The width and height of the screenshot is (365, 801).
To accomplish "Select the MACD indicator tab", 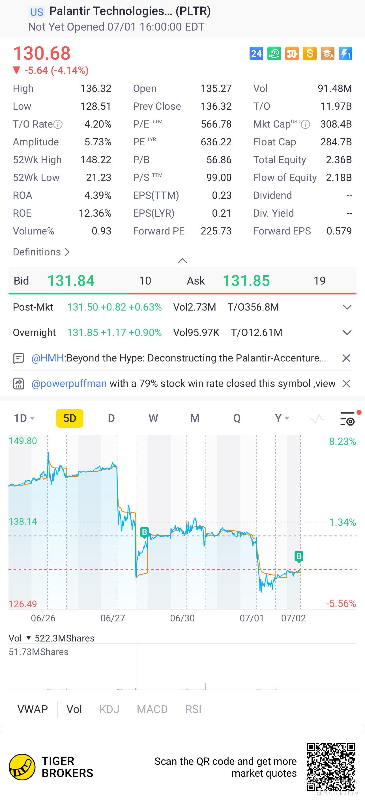I will tap(152, 709).
